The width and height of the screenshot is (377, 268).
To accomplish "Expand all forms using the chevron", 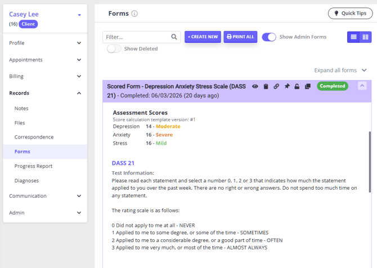I will click(x=364, y=70).
